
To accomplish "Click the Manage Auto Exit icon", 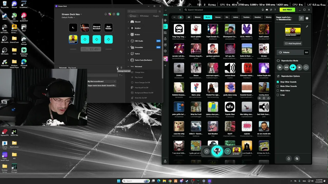I will [118, 68].
